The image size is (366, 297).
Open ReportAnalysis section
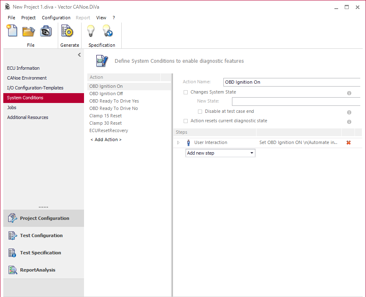pyautogui.click(x=43, y=270)
